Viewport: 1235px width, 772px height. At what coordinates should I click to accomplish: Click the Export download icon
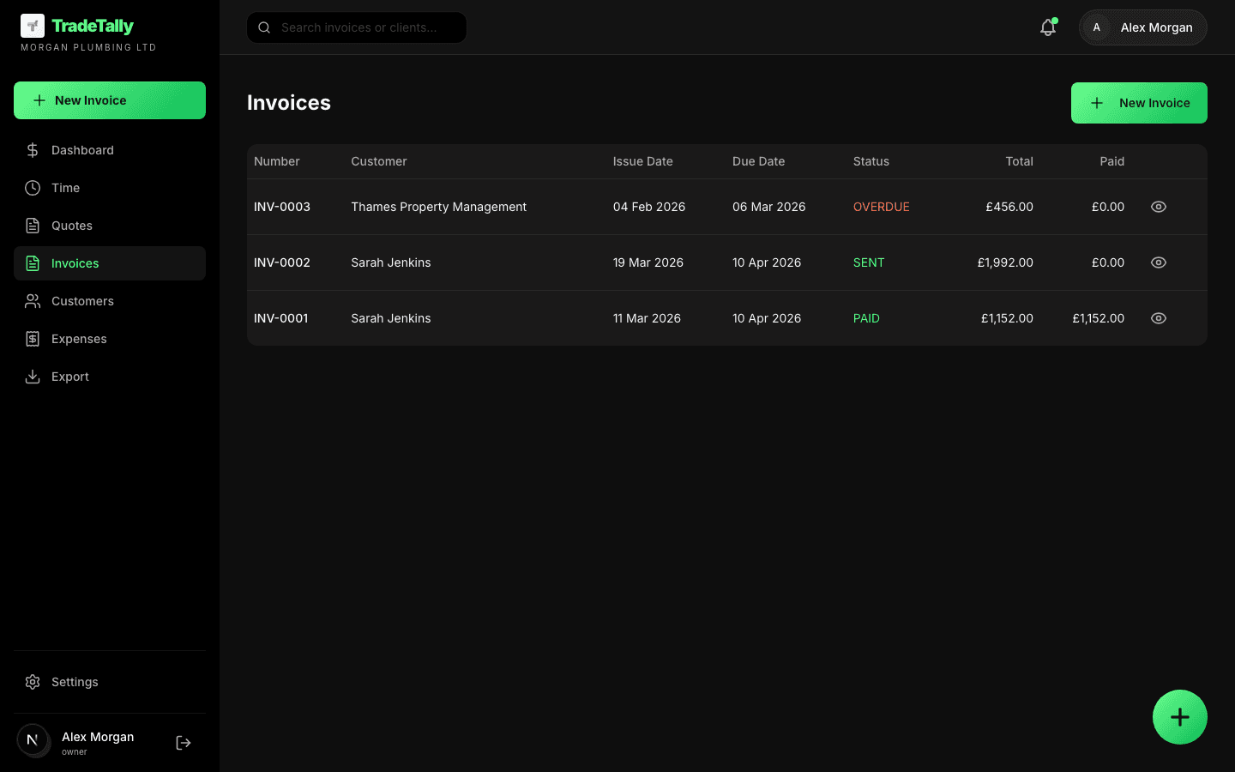(33, 377)
